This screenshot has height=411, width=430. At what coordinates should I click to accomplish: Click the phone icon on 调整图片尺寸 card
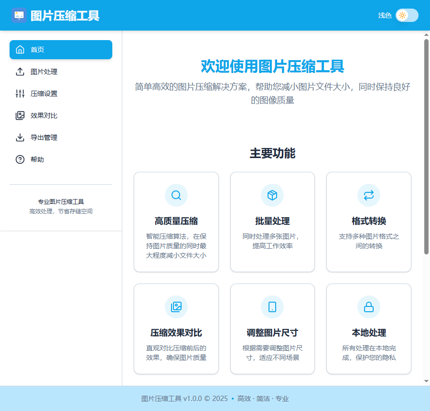tap(272, 307)
